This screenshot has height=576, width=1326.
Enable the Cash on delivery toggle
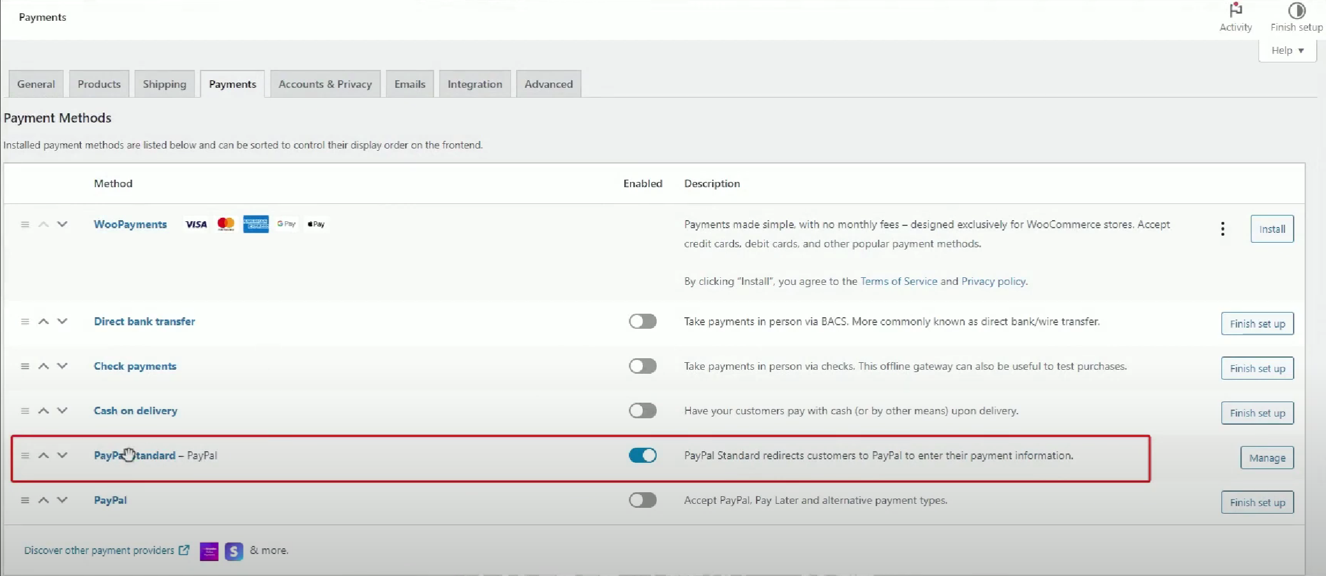pyautogui.click(x=643, y=411)
